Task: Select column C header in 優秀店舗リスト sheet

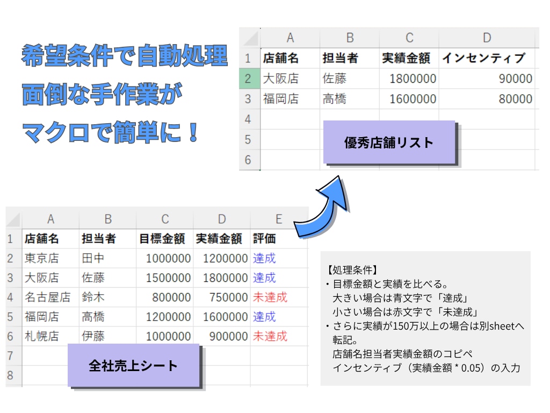Action: tap(409, 38)
